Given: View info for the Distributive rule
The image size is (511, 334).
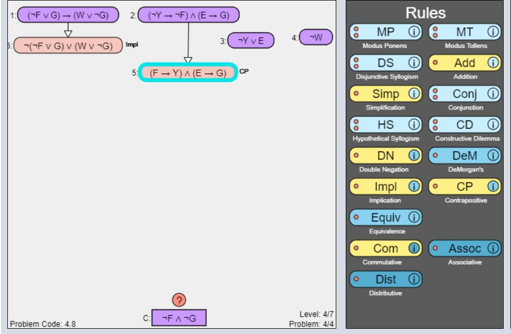Looking at the screenshot, I should pyautogui.click(x=413, y=279).
